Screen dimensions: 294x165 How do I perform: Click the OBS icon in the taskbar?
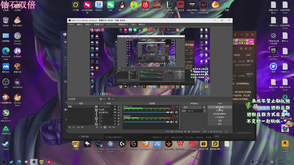pos(34,162)
